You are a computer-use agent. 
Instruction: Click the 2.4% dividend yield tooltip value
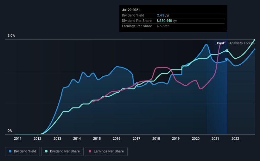(160, 15)
